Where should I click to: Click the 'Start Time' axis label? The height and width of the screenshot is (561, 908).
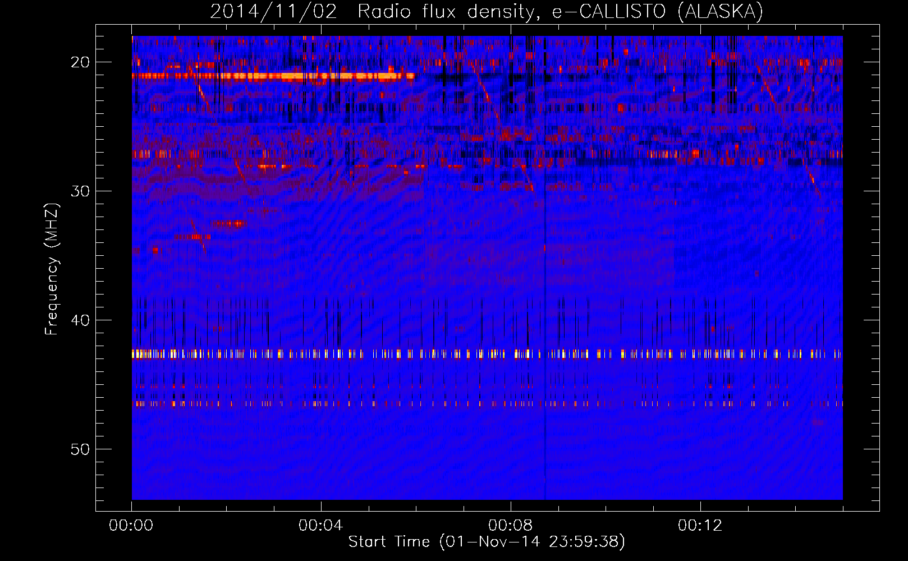pyautogui.click(x=389, y=541)
